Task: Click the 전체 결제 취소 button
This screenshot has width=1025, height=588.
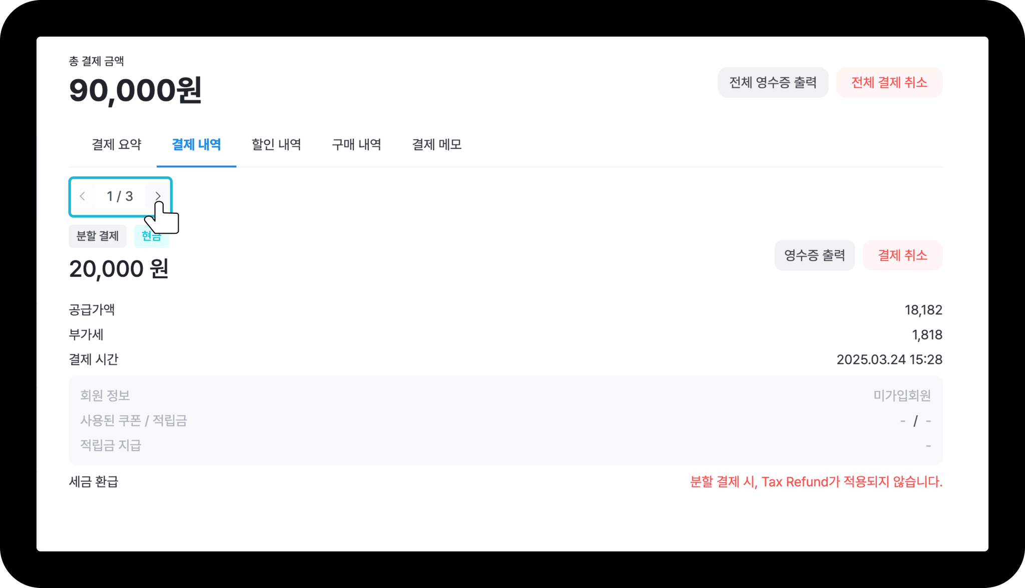Action: coord(889,83)
